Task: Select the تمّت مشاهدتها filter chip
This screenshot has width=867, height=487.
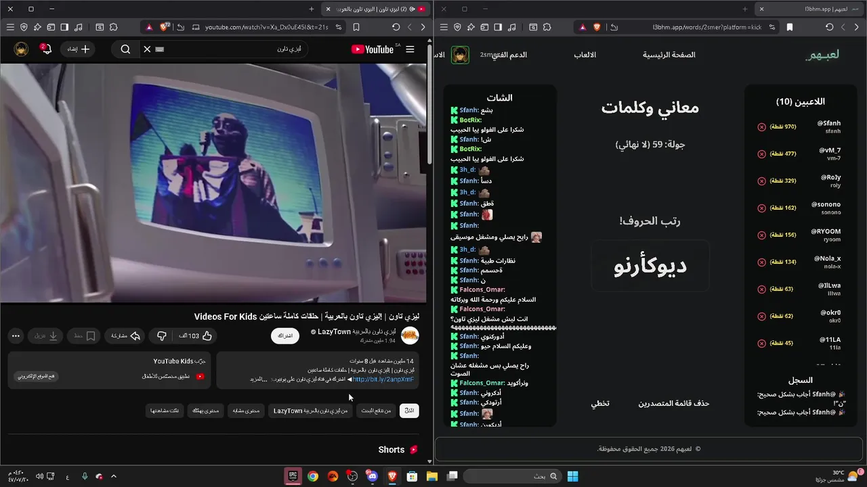Action: 165,411
